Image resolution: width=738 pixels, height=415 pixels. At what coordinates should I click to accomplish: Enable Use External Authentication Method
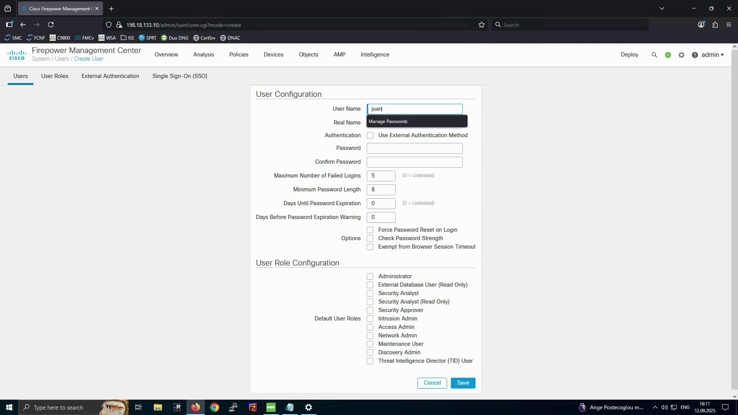tap(370, 136)
